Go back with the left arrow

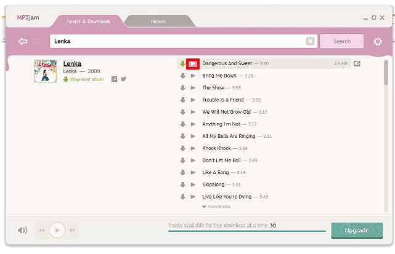tap(23, 41)
